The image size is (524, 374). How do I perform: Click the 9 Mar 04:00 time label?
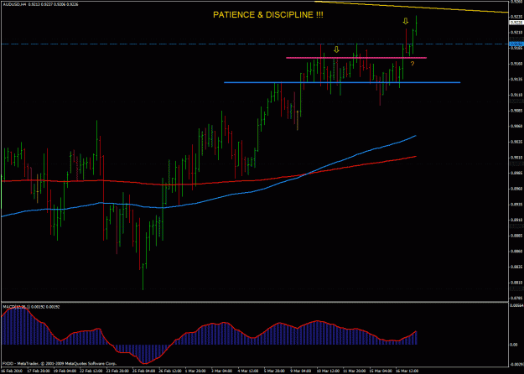pos(302,371)
